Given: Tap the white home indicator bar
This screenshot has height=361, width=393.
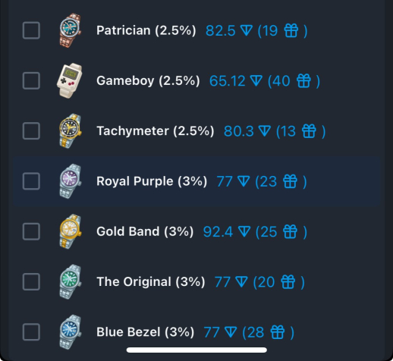Looking at the screenshot, I should click(196, 350).
